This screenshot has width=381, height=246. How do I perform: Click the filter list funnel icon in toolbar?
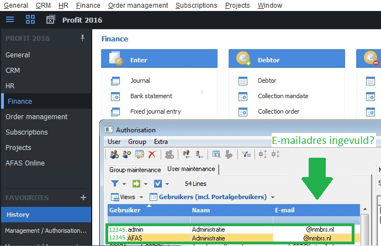(x=246, y=154)
